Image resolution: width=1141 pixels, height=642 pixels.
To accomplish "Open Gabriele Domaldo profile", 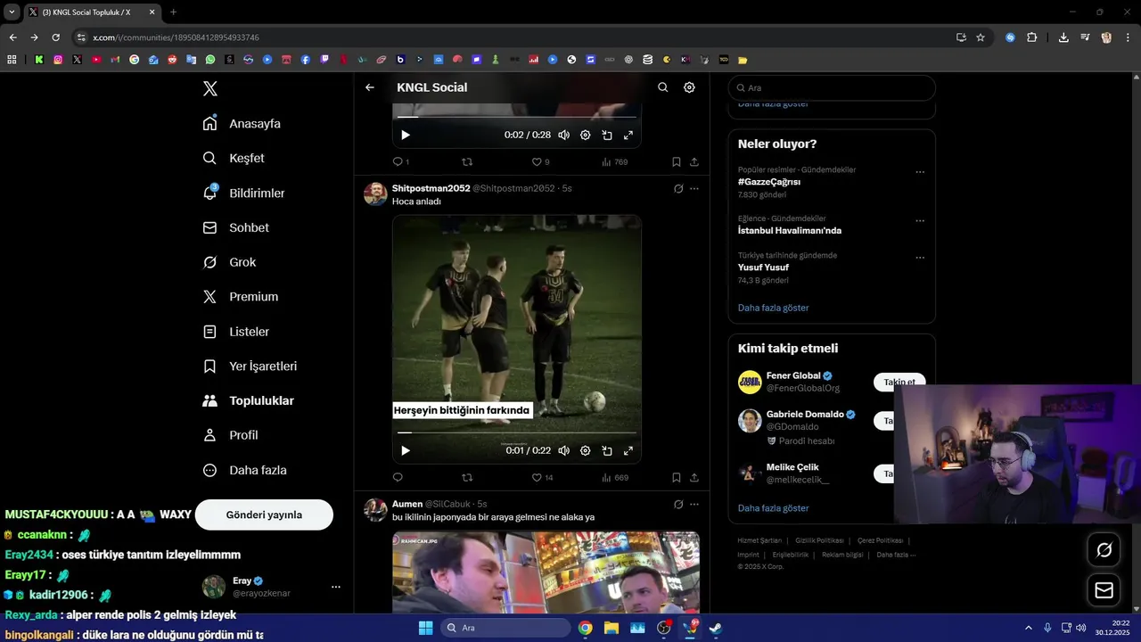I will coord(805,415).
